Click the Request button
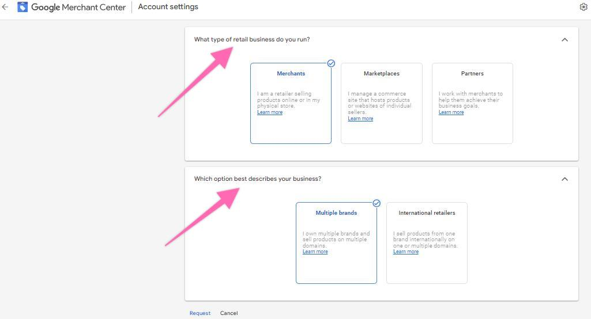Viewport: 591px width, 319px height. [x=200, y=313]
